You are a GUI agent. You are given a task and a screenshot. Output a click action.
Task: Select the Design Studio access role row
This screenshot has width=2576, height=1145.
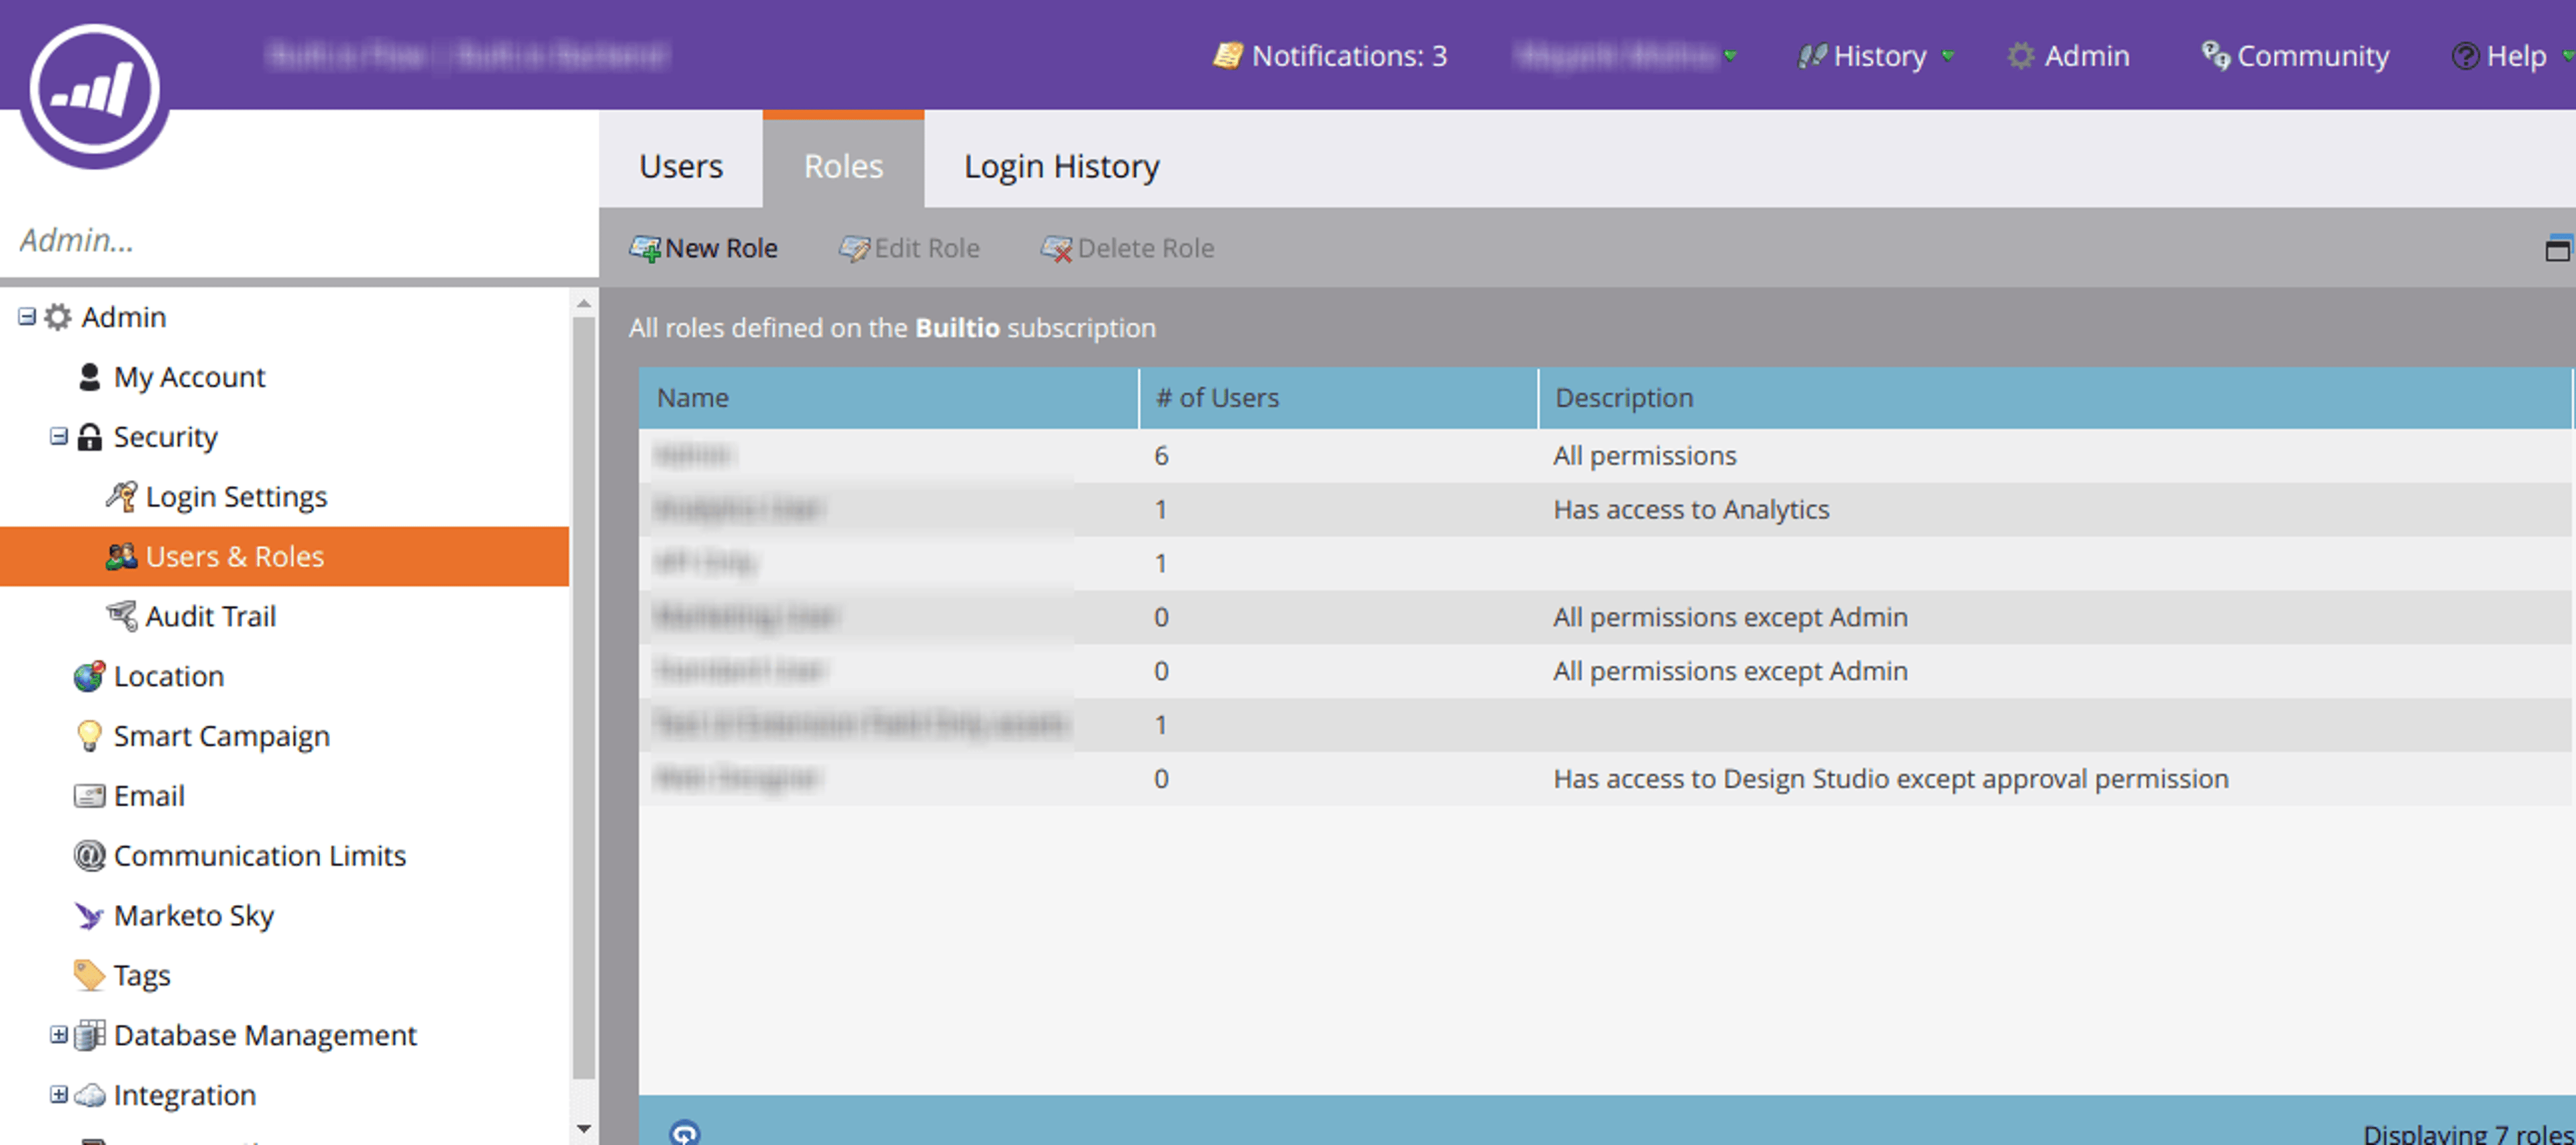click(x=1605, y=778)
